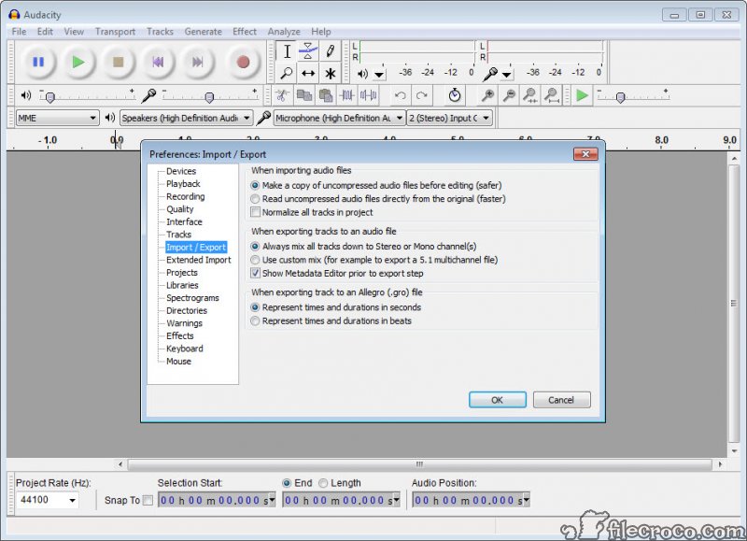Viewport: 747px width, 541px height.
Task: Open the 2 (Stereo) Input channels dropdown
Action: (x=449, y=118)
